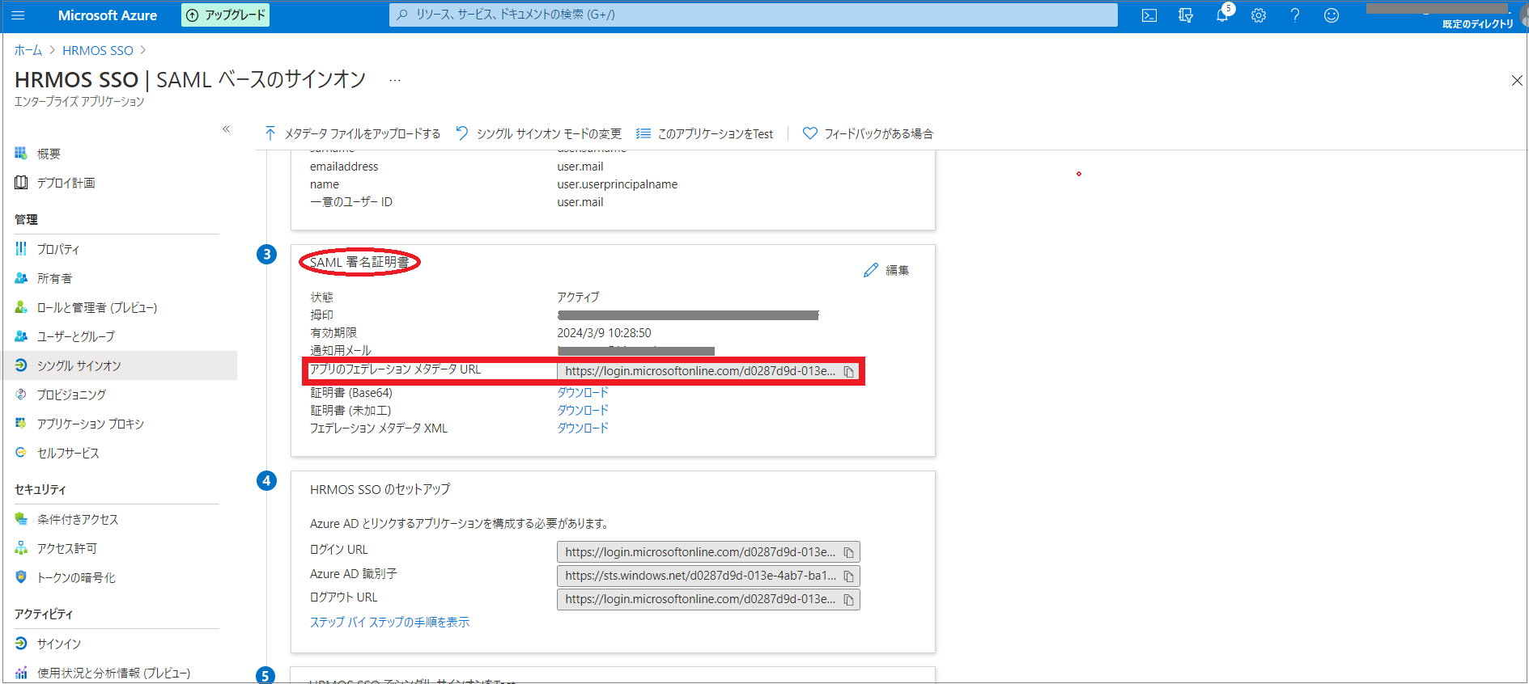
Task: Download the フェデレーション メタデータ XML
Action: pos(582,429)
